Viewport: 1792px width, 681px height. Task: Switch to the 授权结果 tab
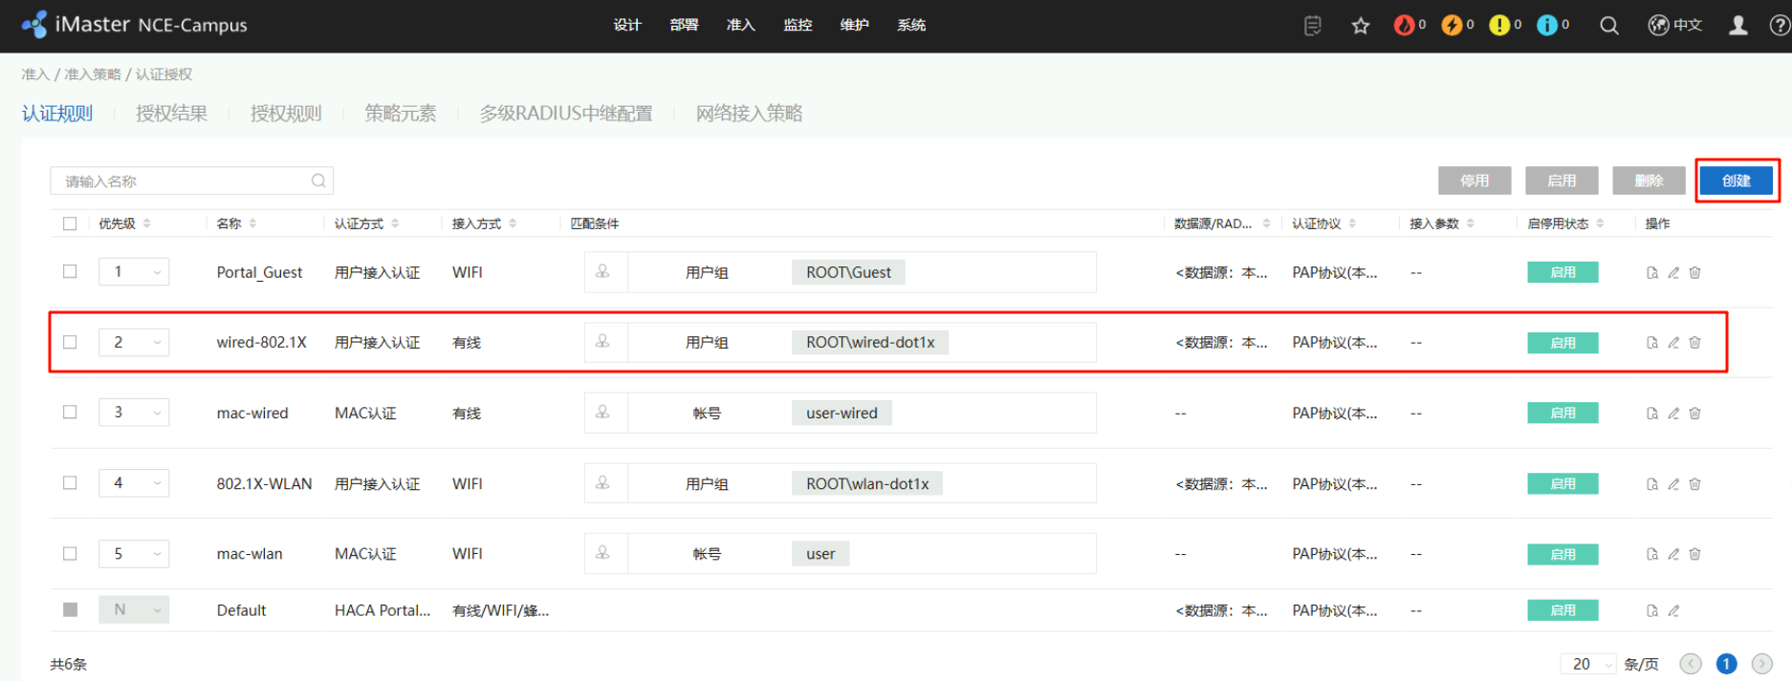pos(171,114)
